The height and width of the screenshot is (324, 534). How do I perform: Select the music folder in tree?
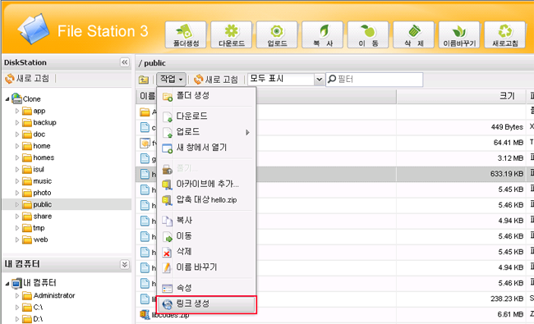(37, 181)
